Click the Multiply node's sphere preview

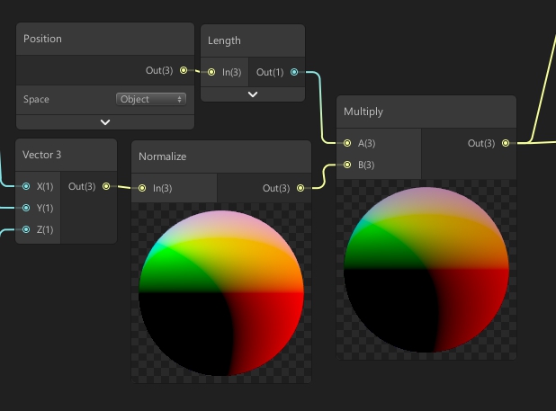coord(426,269)
